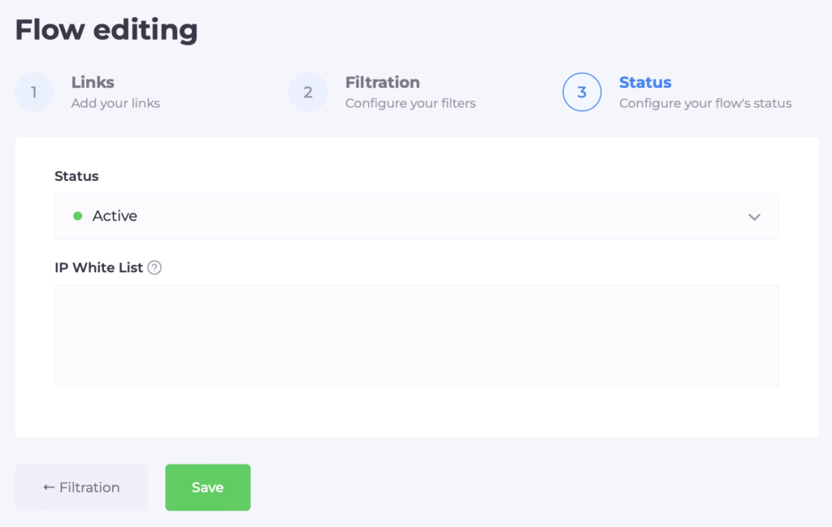Return to Filtration using the back button

pyautogui.click(x=80, y=487)
